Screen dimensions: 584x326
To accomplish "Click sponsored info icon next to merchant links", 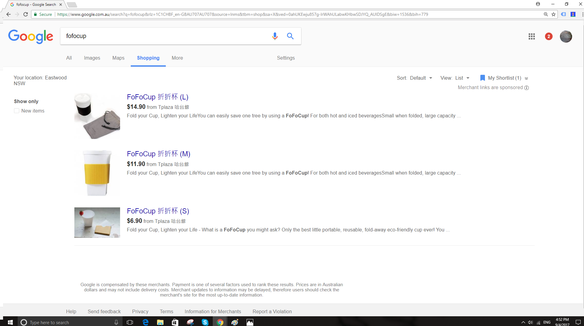I will [526, 88].
